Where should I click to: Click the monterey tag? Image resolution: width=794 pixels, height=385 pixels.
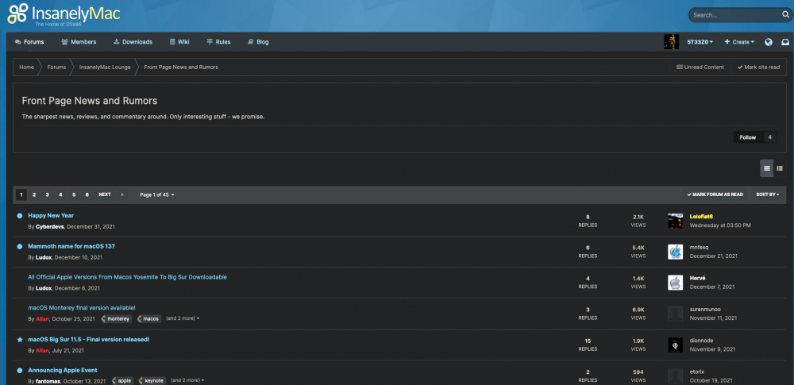[x=118, y=318]
